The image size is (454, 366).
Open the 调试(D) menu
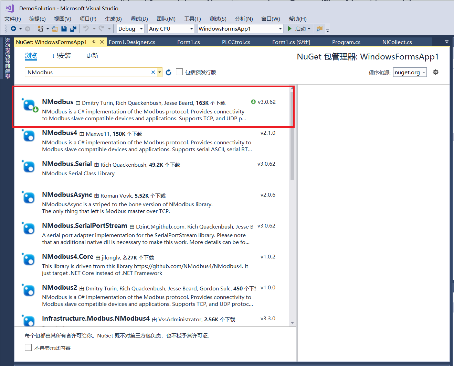coord(139,19)
